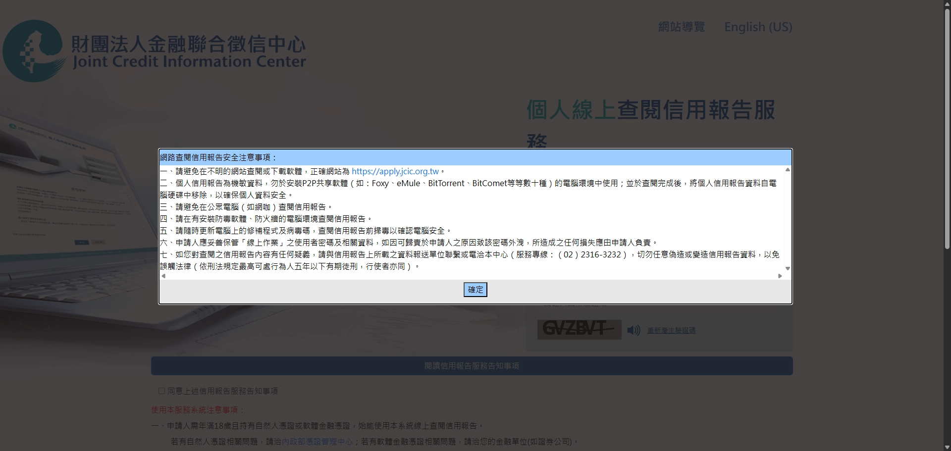The width and height of the screenshot is (951, 451).
Task: Open the 內政部憑證管理中心 link
Action: coord(317,441)
